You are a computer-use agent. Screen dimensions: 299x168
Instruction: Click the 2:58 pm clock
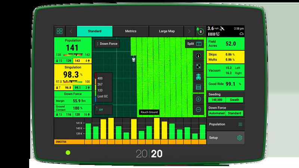click(x=239, y=29)
